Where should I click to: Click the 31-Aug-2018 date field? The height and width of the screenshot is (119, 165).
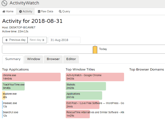pos(64,40)
